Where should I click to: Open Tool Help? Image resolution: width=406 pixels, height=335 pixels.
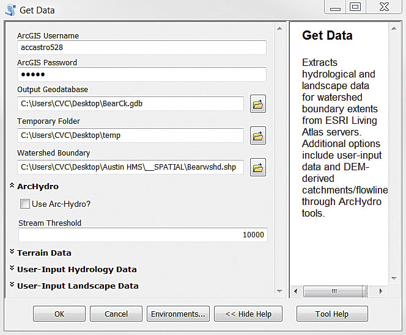tap(332, 314)
